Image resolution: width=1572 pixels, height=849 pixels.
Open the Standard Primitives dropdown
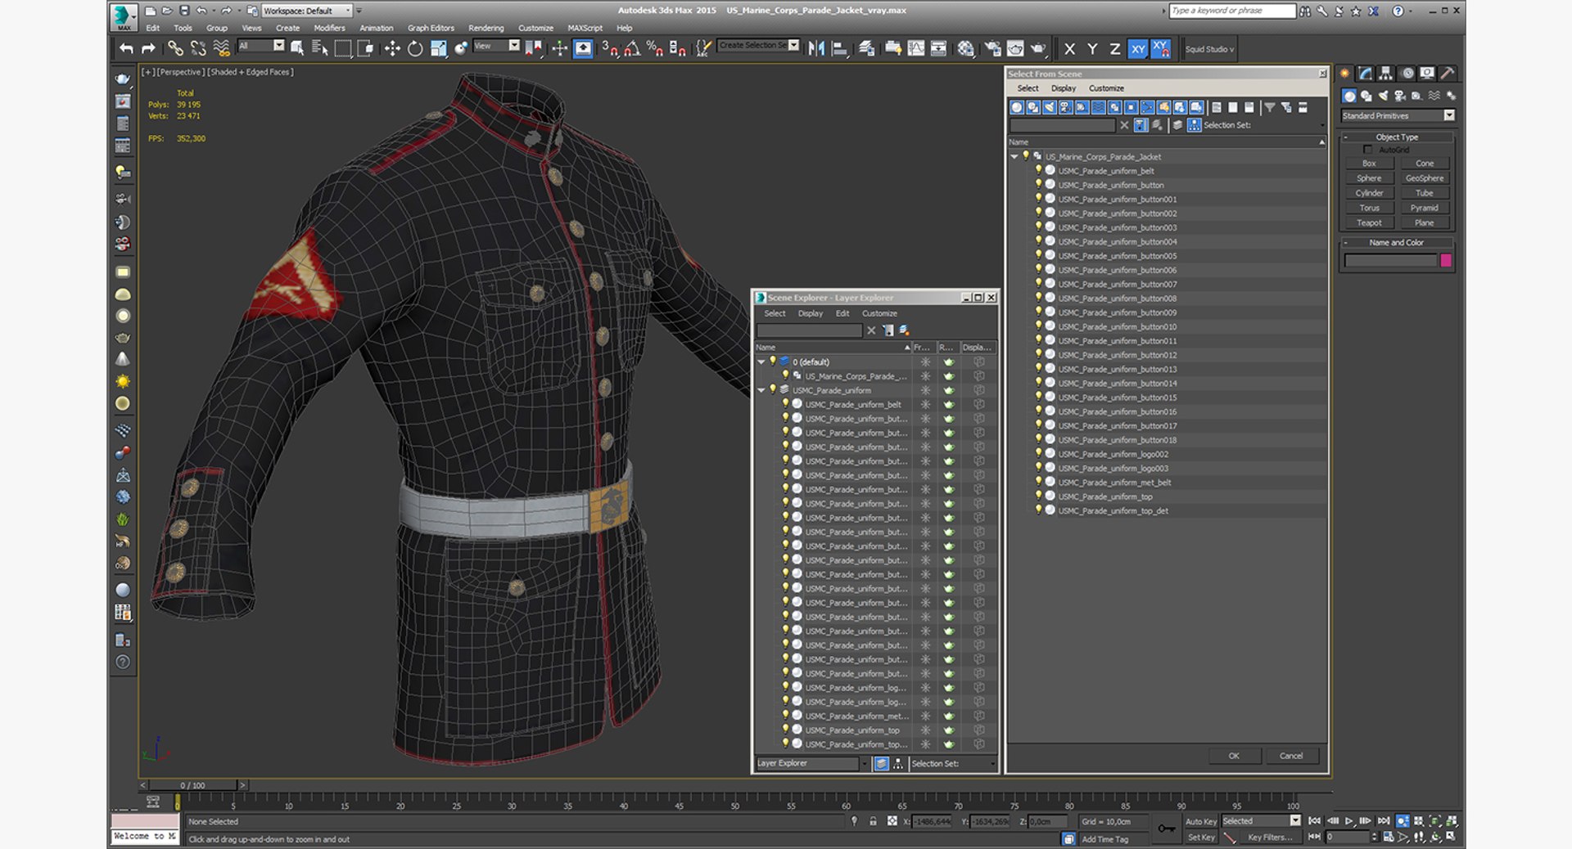(1398, 115)
